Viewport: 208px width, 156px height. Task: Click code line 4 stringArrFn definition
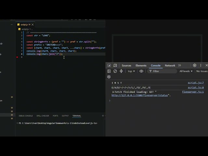tap(61, 42)
